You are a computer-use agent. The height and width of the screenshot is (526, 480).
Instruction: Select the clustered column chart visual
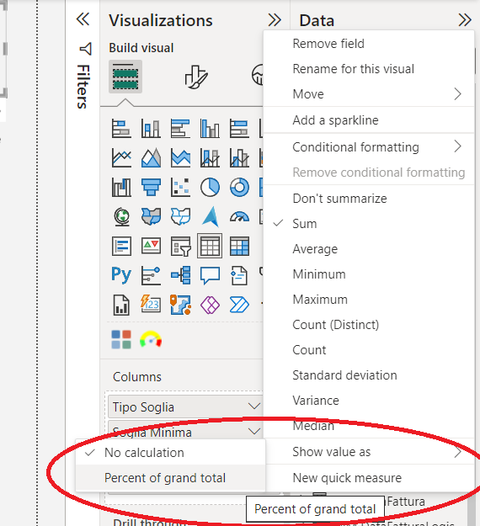(210, 129)
